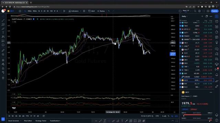Expand the Stock Screener dropdown arrow
The height and width of the screenshot is (123, 220).
pyautogui.click(x=21, y=121)
